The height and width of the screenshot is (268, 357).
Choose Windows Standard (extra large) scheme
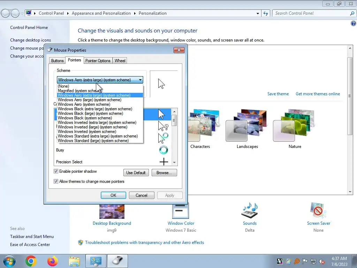(100, 136)
